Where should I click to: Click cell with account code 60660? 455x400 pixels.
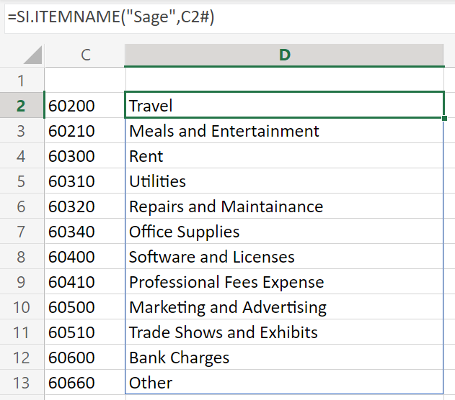tap(85, 382)
